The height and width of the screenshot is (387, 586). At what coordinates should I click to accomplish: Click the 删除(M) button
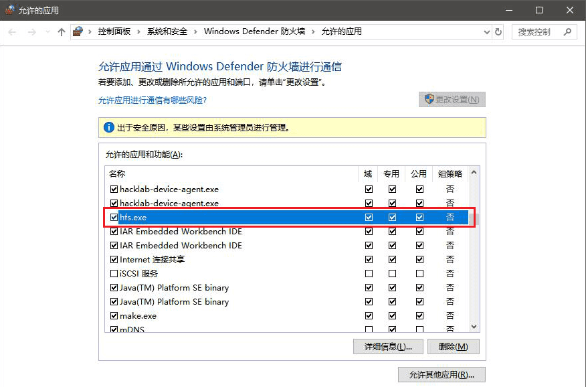454,347
